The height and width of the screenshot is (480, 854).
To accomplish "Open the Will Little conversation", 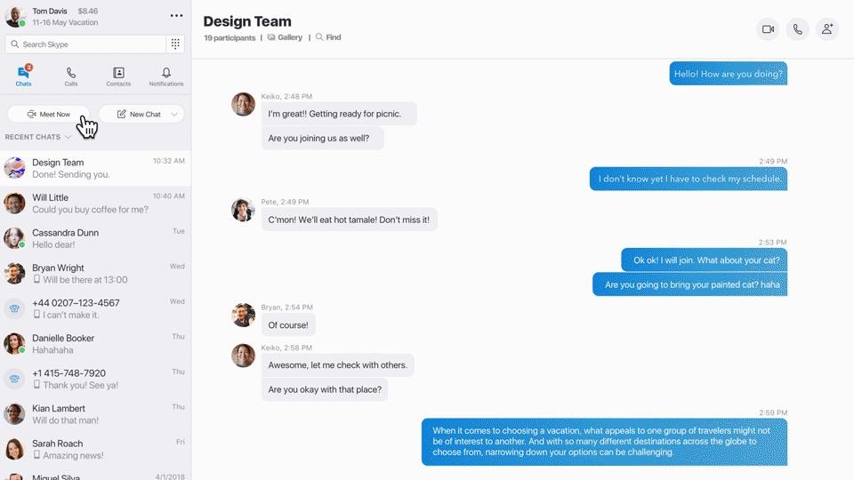I will click(x=95, y=204).
